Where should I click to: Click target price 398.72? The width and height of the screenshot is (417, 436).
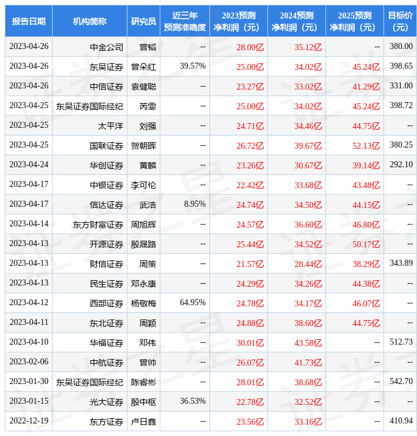click(401, 105)
